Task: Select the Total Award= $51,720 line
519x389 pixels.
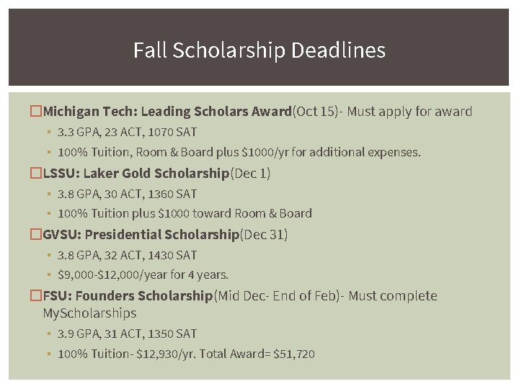Action: 186,354
